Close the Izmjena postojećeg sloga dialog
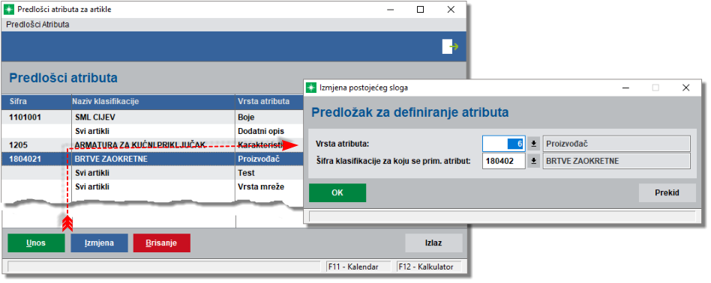The width and height of the screenshot is (711, 283). [685, 88]
